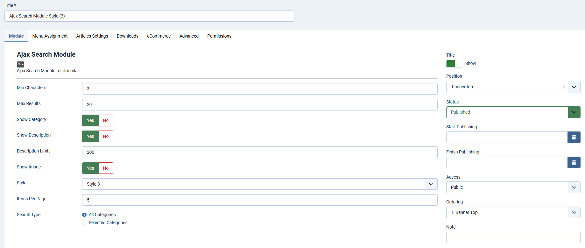Focus the Note text field
Screen dimensions: 585x248
pyautogui.click(x=513, y=237)
